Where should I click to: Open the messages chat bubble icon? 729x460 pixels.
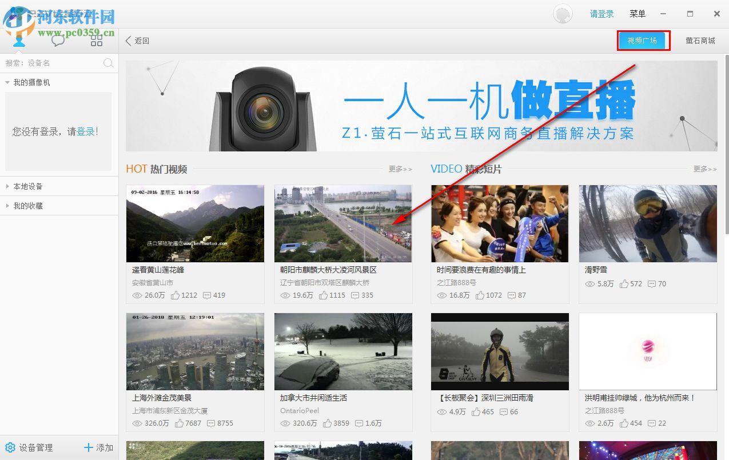(58, 41)
